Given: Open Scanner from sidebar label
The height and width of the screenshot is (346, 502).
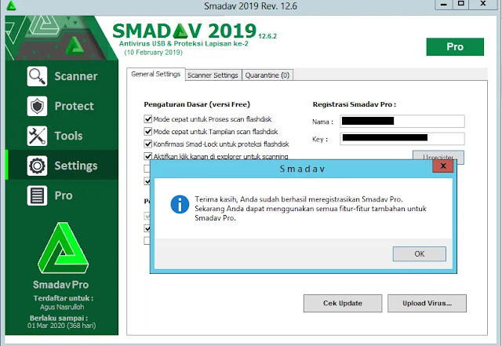Looking at the screenshot, I should [x=76, y=76].
